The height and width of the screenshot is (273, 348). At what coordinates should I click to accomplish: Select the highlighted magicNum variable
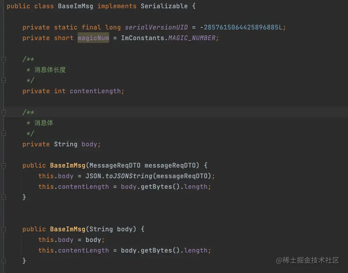pyautogui.click(x=93, y=38)
